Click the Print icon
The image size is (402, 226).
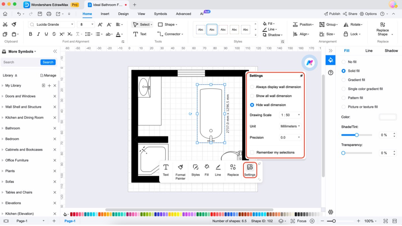point(49,14)
